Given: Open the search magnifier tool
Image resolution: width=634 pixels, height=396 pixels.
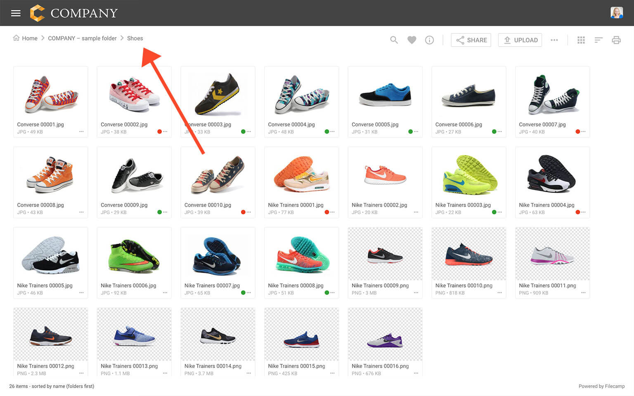Looking at the screenshot, I should tap(394, 40).
